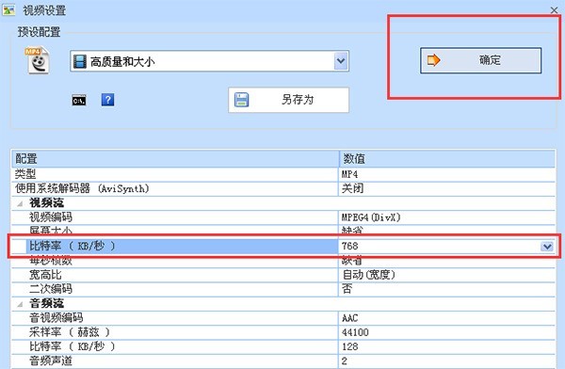Click the 使用系统解码器 (AviSynth) row
The height and width of the screenshot is (369, 565).
(x=283, y=188)
